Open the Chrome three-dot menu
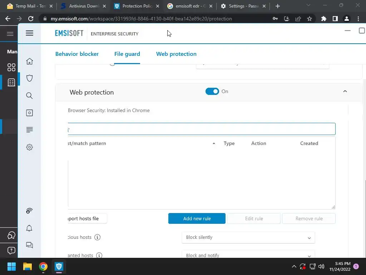Image resolution: width=366 pixels, height=275 pixels. coord(358,19)
